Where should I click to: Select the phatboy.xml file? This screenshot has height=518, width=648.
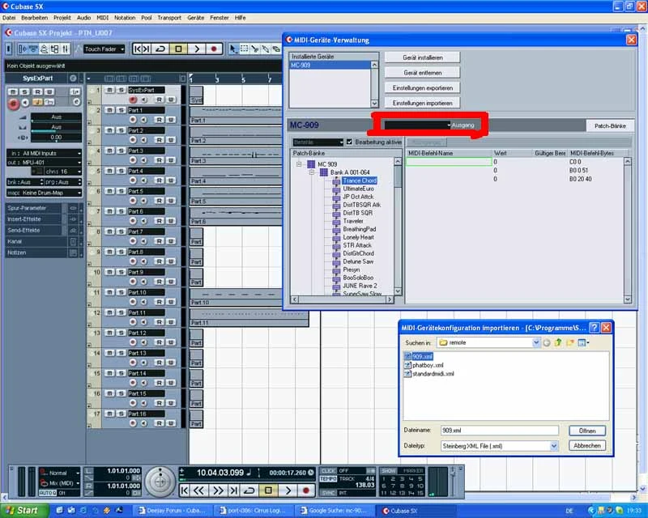pyautogui.click(x=427, y=365)
